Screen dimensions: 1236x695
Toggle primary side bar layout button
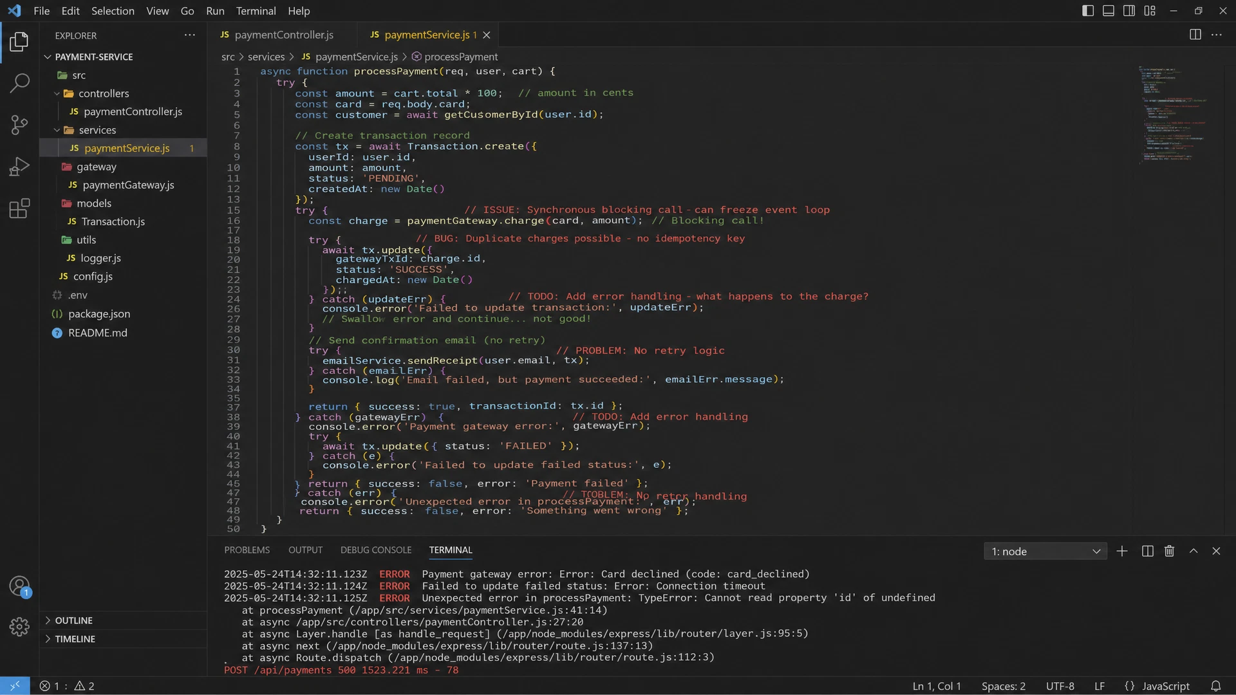tap(1088, 11)
